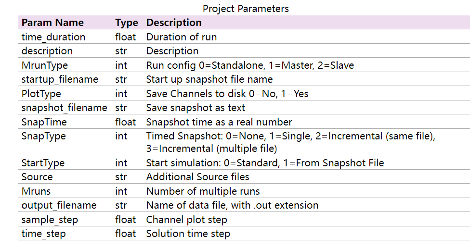Click the PlotType parameter name
The image size is (470, 249).
(x=41, y=94)
